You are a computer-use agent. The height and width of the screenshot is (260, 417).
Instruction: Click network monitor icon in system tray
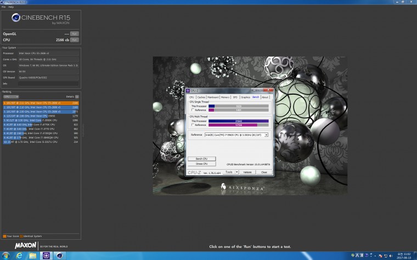(386, 256)
